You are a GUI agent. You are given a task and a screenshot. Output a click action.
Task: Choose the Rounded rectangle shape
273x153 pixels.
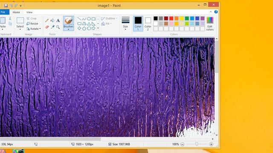[79, 24]
